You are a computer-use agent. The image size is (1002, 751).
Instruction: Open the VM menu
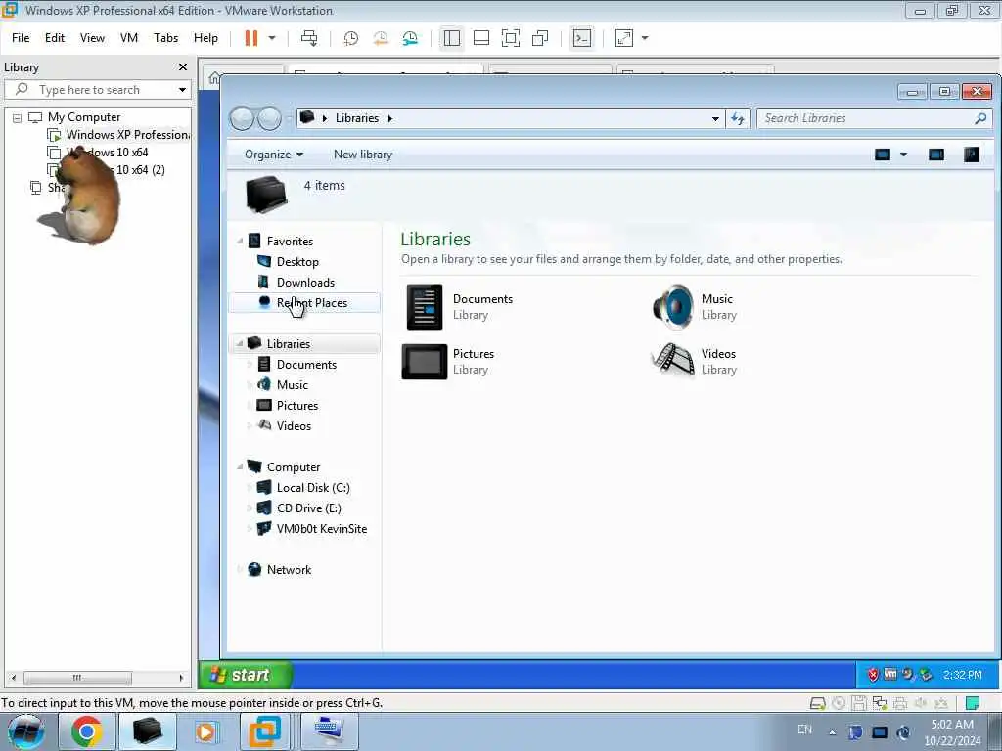(128, 38)
